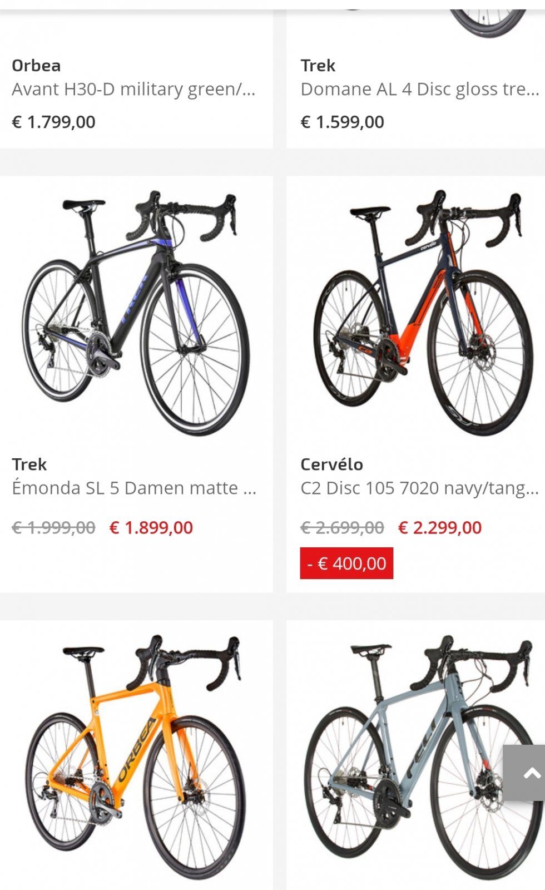Screen dimensions: 545x890
Task: Click the red - € 400,00 discount badge
Action: pyautogui.click(x=346, y=563)
